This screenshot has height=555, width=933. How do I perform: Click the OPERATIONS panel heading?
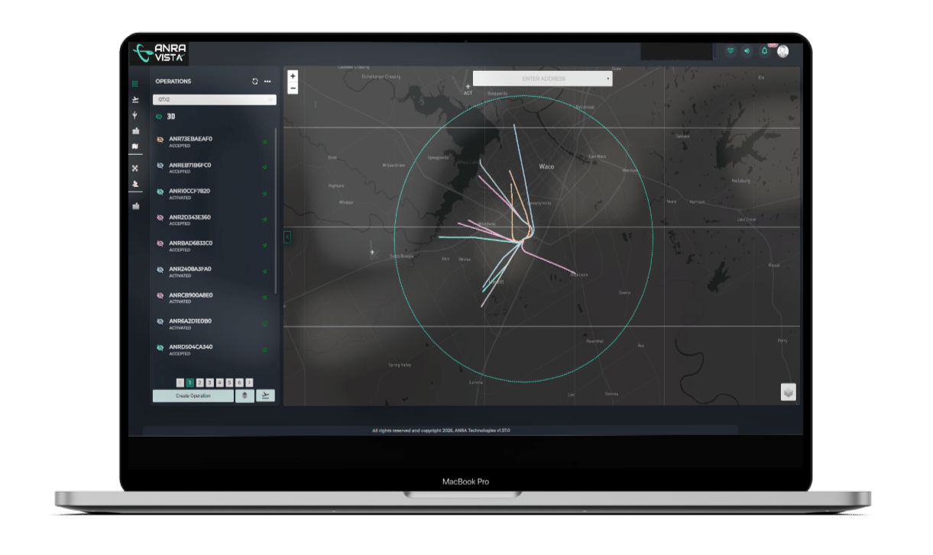[x=173, y=82]
